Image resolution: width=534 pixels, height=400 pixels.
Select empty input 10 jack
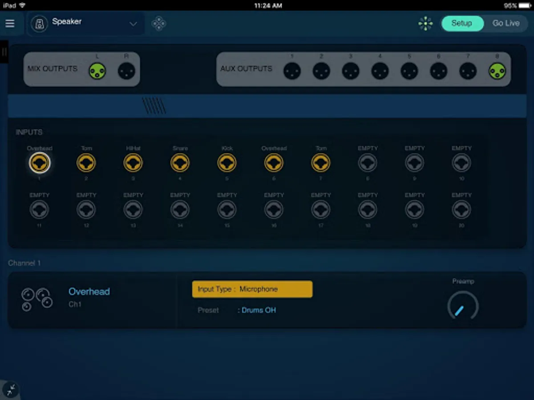(x=461, y=163)
